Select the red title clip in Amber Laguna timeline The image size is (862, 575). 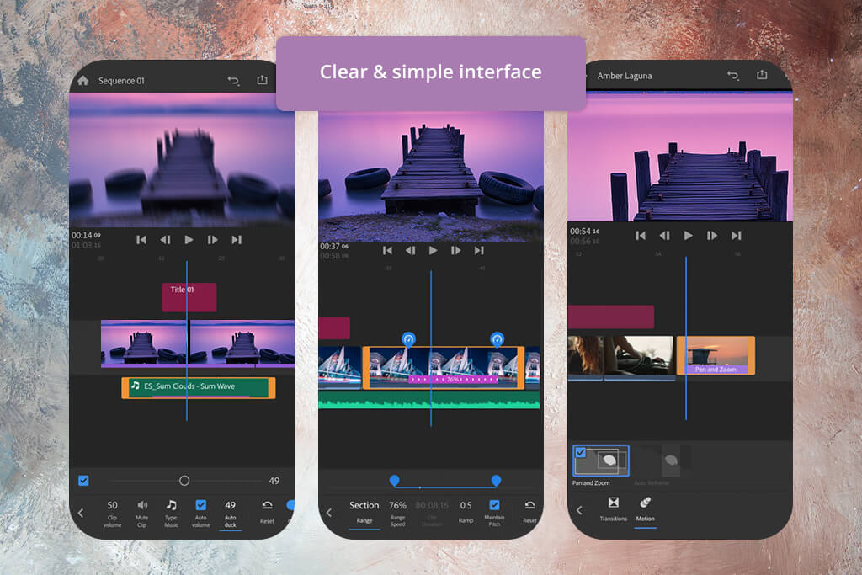click(611, 317)
